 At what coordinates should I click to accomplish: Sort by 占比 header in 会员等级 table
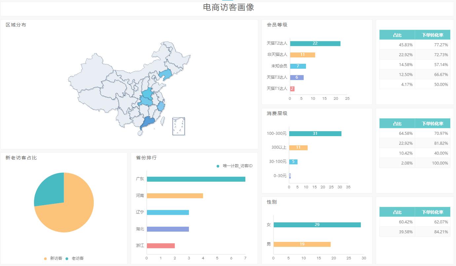pyautogui.click(x=397, y=35)
